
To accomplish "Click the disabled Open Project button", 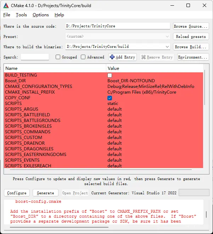I will pos(75,193).
